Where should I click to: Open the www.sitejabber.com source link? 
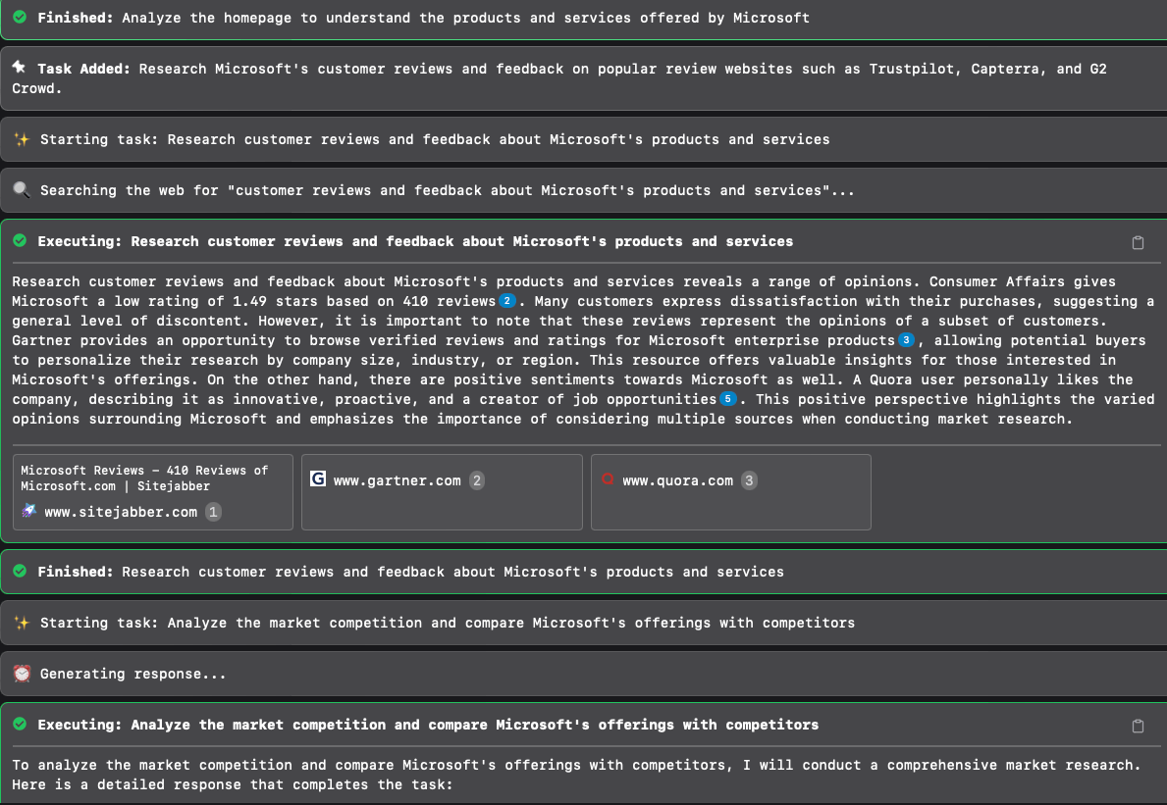[121, 512]
